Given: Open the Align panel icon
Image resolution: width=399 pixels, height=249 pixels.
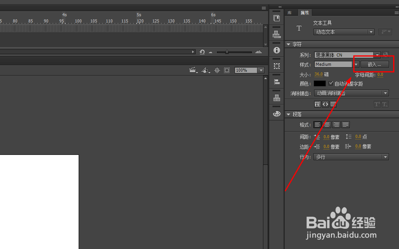Looking at the screenshot, I should [x=277, y=82].
